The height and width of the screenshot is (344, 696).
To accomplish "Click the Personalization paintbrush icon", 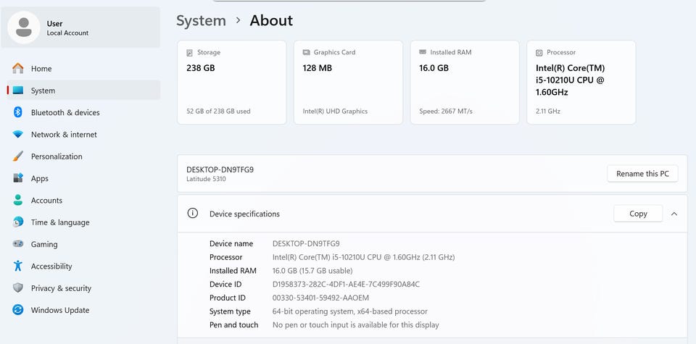I will 18,156.
